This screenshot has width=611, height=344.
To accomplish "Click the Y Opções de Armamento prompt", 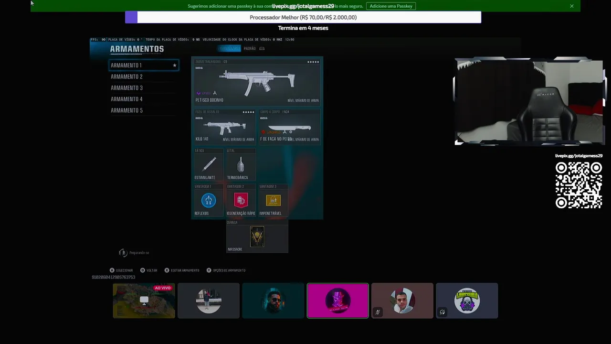I will tap(226, 270).
